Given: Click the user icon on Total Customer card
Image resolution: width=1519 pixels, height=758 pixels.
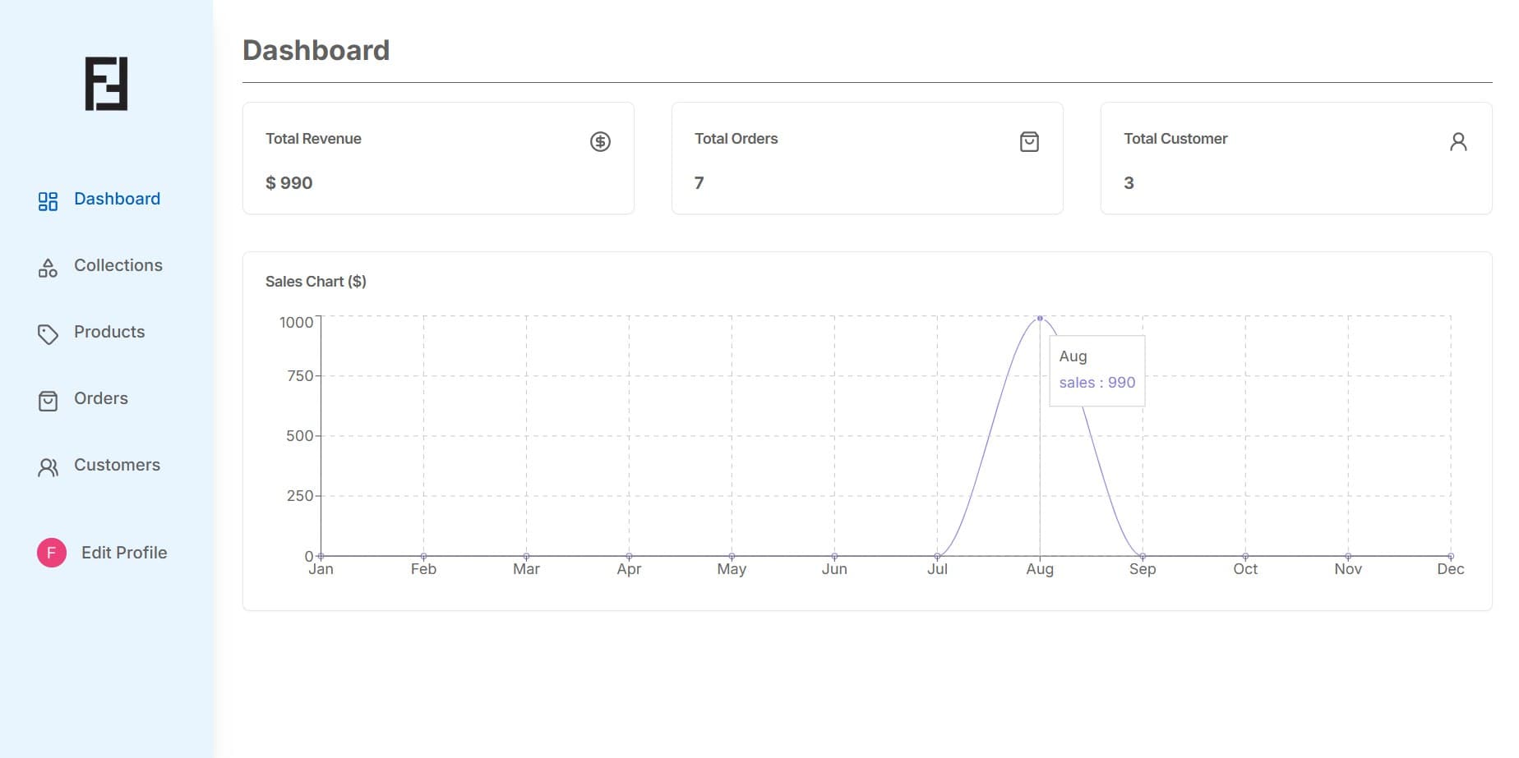Looking at the screenshot, I should tap(1458, 142).
